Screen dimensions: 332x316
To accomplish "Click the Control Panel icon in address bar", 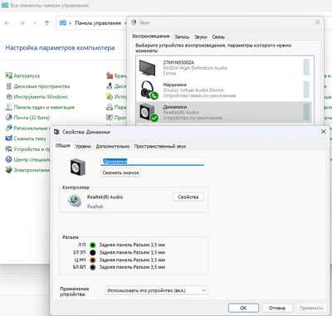I will 63,23.
